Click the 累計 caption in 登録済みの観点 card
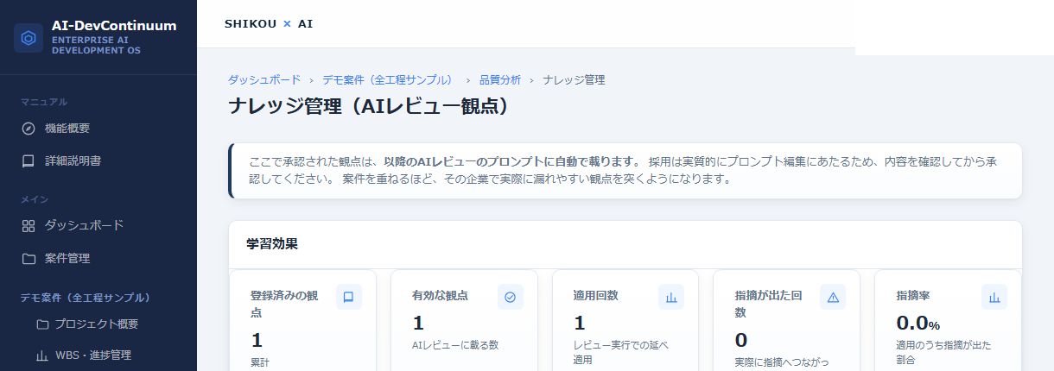 pos(261,364)
